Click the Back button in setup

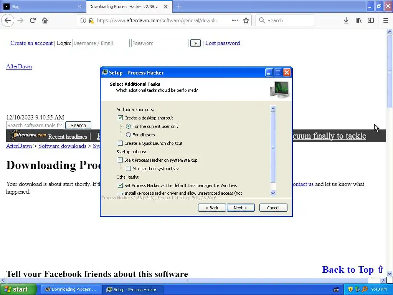[212, 208]
